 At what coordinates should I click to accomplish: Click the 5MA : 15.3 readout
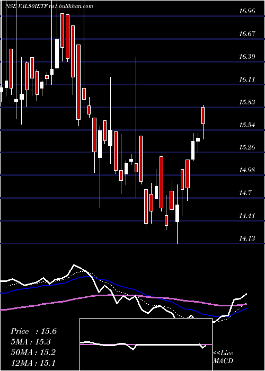(x=31, y=342)
